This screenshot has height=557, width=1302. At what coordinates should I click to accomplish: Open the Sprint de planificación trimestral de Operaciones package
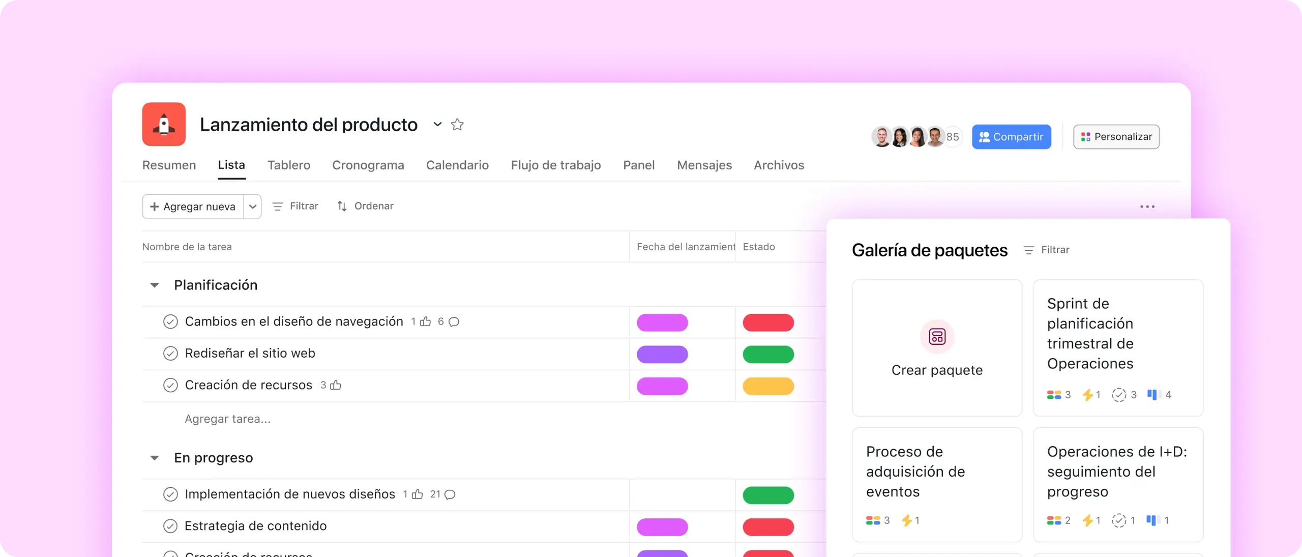tap(1118, 348)
